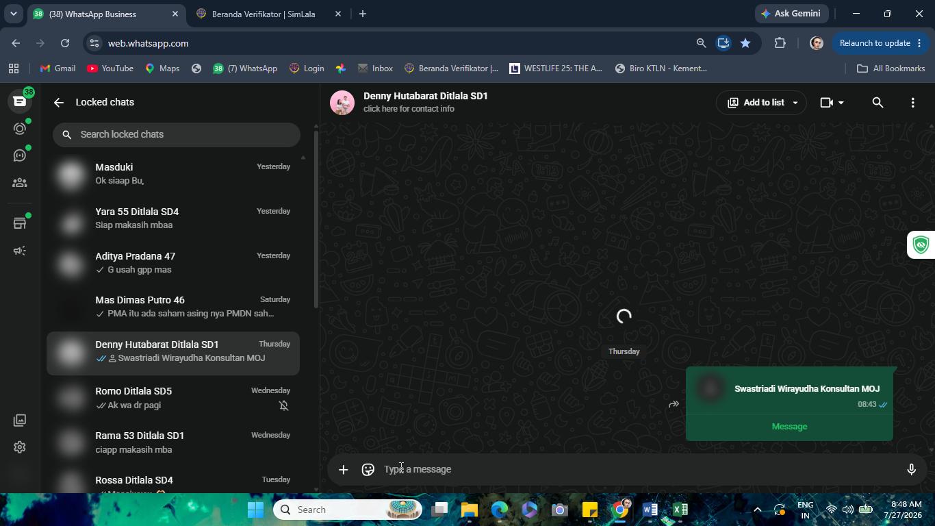Viewport: 935px width, 526px height.
Task: Open File Explorer from the taskbar
Action: point(469,510)
